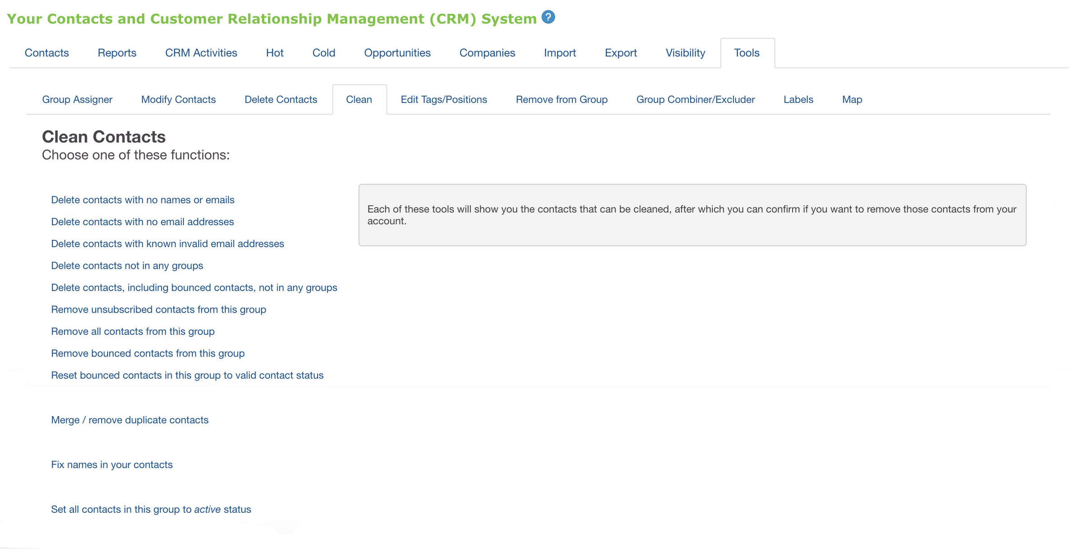Click the blue help question mark icon
Viewport: 1084px width, 549px height.
(548, 17)
